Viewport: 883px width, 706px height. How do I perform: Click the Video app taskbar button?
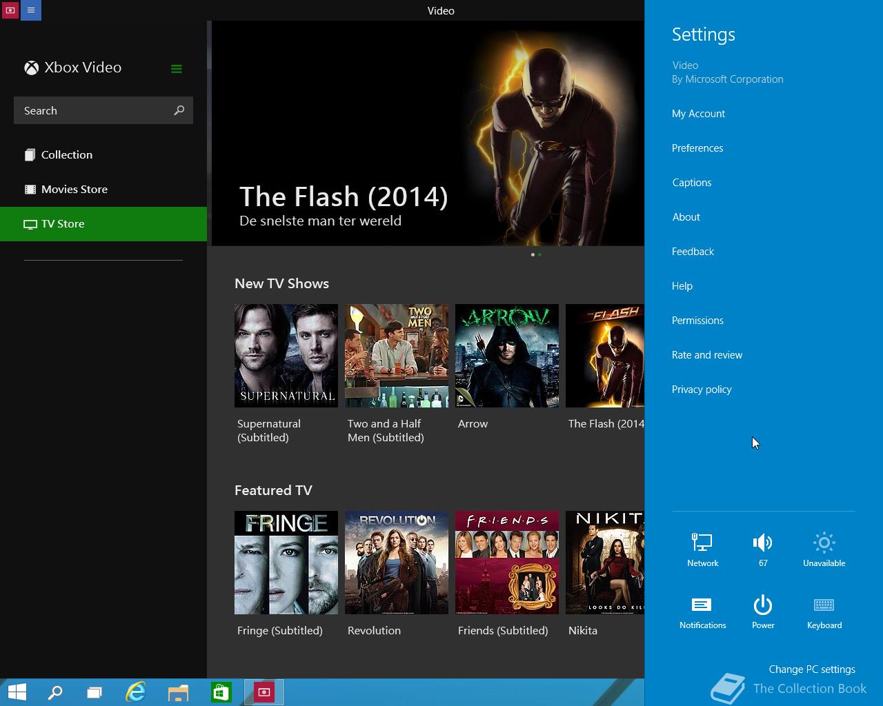[264, 692]
